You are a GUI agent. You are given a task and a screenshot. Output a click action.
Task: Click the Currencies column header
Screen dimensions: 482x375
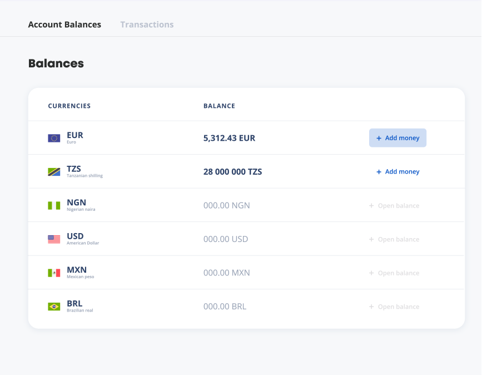pyautogui.click(x=69, y=106)
